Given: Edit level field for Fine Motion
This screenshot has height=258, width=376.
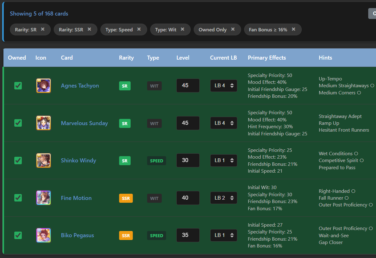Looking at the screenshot, I should 188,198.
